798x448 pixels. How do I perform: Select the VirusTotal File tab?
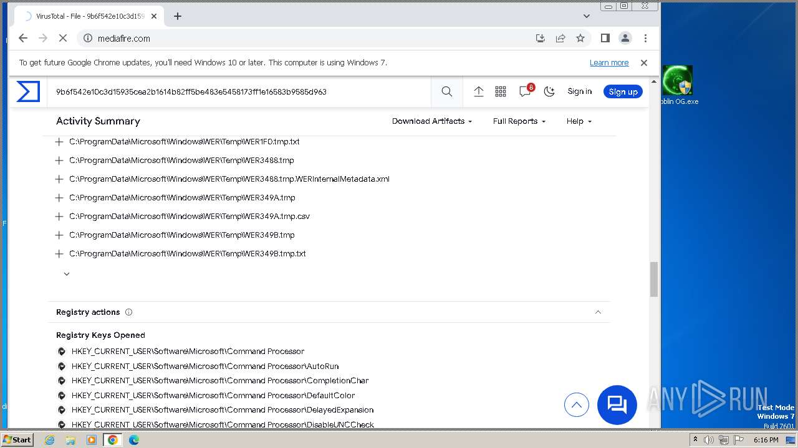pos(89,16)
